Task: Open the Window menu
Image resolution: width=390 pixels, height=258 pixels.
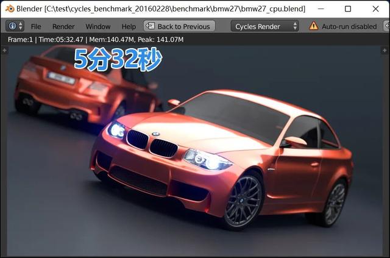Action: click(98, 26)
